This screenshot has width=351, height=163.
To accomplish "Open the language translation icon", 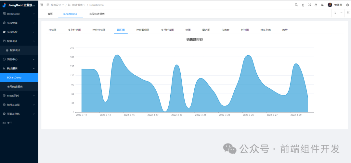I will coord(322,5).
